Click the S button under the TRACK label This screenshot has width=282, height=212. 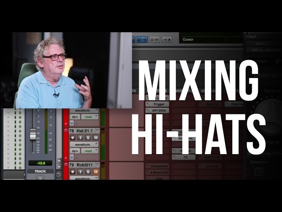click(x=40, y=178)
